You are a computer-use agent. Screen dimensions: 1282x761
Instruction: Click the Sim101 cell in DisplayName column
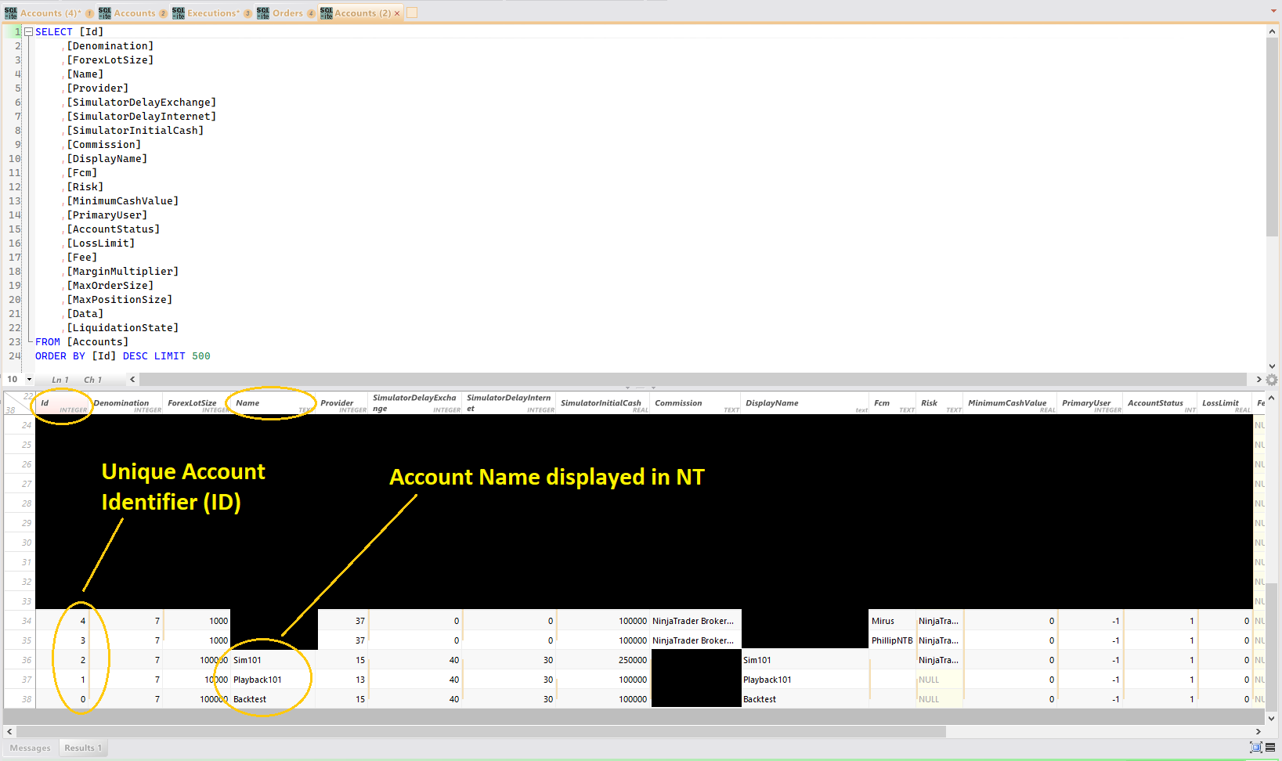(806, 660)
